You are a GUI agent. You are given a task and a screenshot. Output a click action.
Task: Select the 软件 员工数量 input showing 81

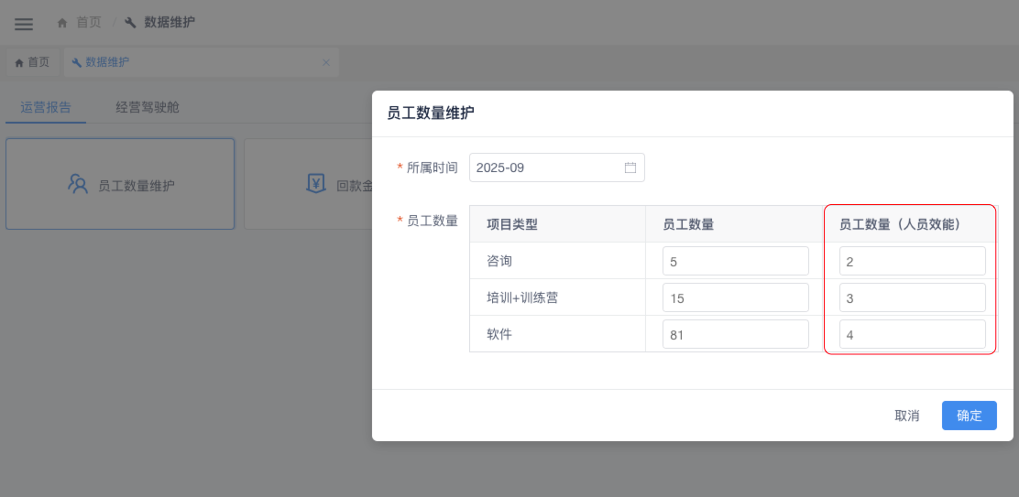coord(735,334)
